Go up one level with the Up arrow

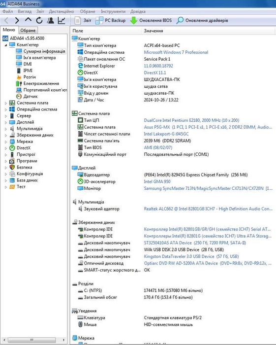coord(28,20)
